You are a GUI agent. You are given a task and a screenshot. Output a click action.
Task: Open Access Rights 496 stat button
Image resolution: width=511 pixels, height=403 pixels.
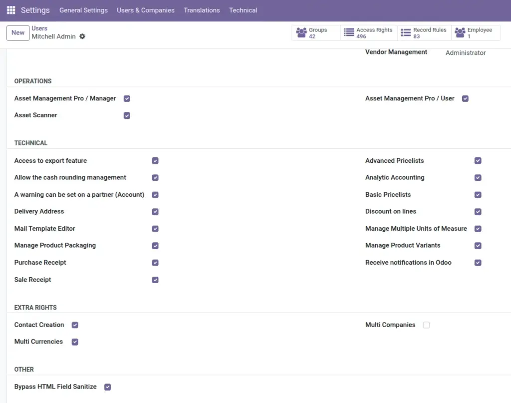[x=369, y=33]
